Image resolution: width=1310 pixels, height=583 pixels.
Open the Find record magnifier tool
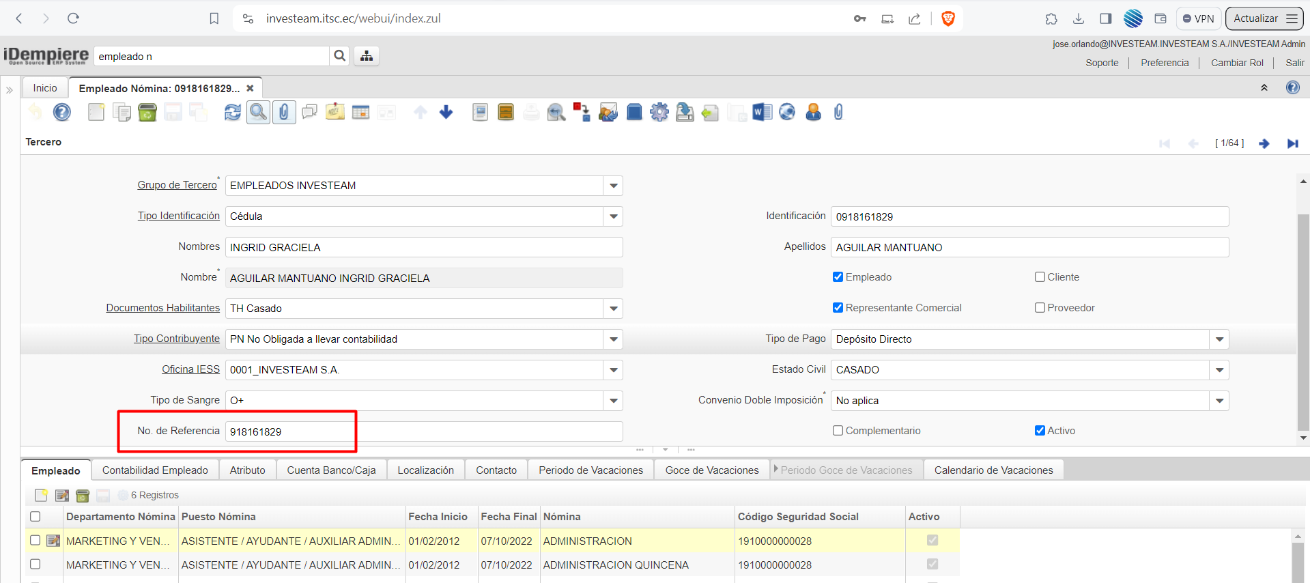pos(258,112)
